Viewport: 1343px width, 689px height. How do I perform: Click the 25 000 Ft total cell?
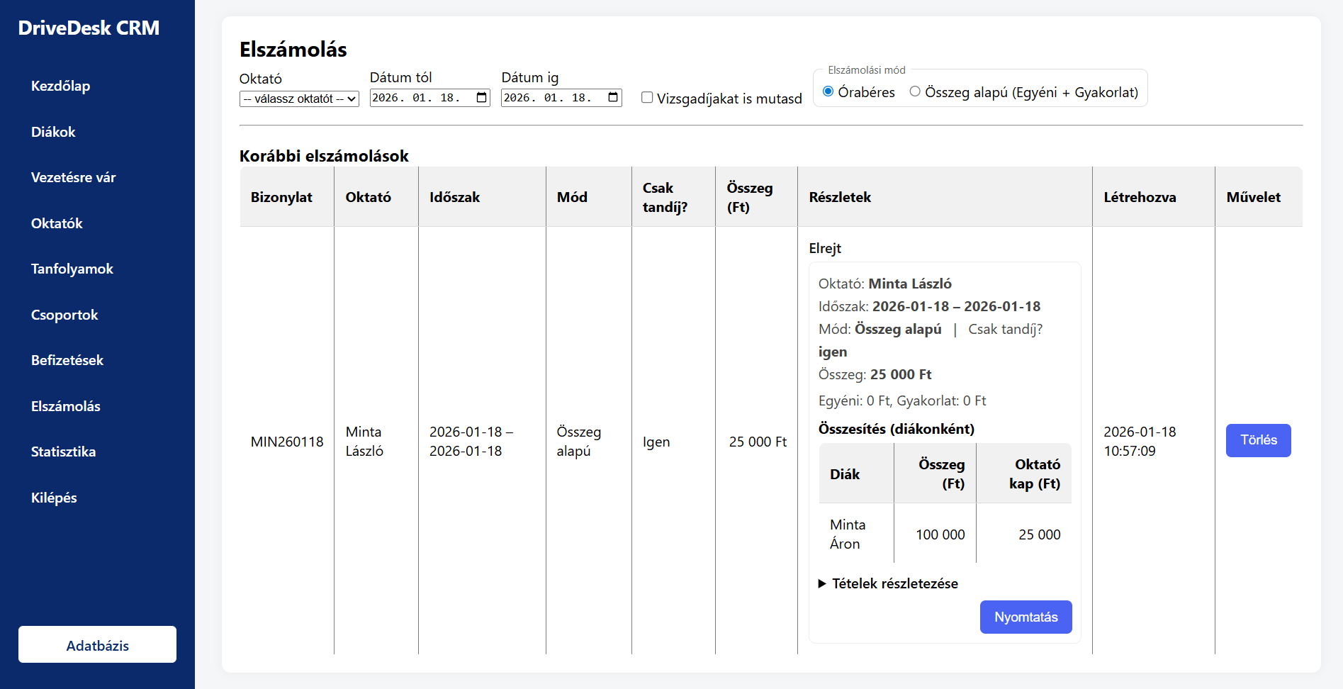(758, 442)
